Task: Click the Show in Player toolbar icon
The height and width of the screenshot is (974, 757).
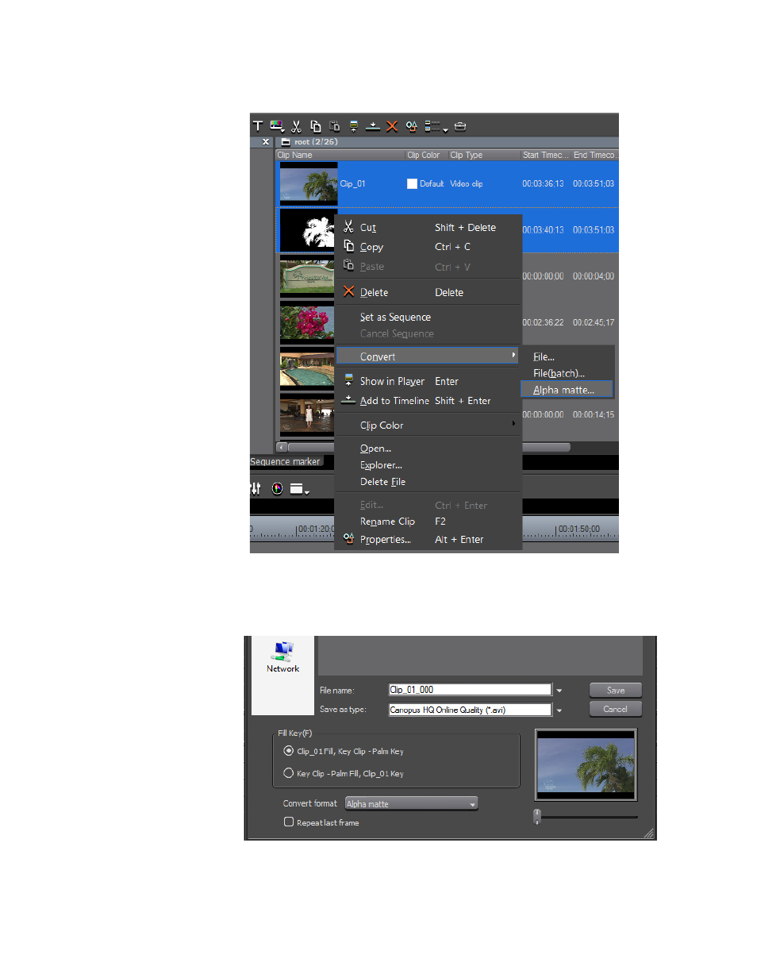Action: click(354, 125)
